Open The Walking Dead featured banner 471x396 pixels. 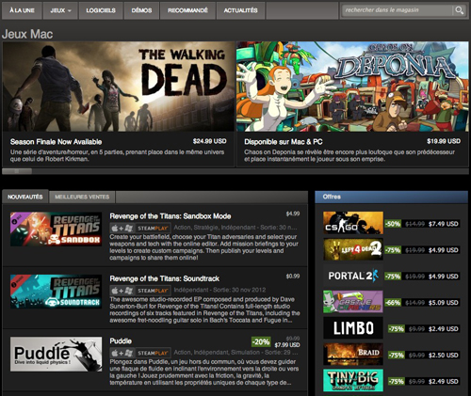119,104
